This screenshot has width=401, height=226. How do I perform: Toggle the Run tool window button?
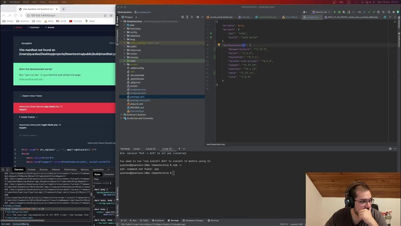click(133, 220)
